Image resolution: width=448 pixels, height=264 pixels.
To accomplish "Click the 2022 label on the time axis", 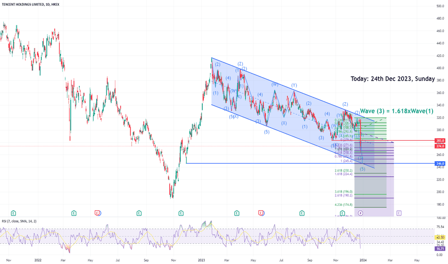I will pyautogui.click(x=37, y=260).
